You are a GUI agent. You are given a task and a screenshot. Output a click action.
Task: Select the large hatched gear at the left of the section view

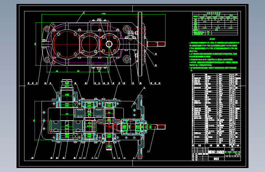[x=67, y=126]
